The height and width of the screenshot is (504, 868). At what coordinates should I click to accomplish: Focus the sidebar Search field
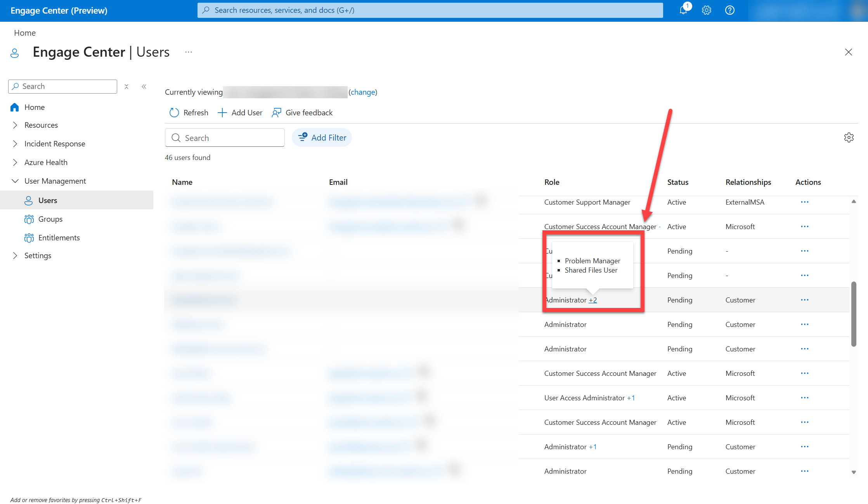point(62,87)
